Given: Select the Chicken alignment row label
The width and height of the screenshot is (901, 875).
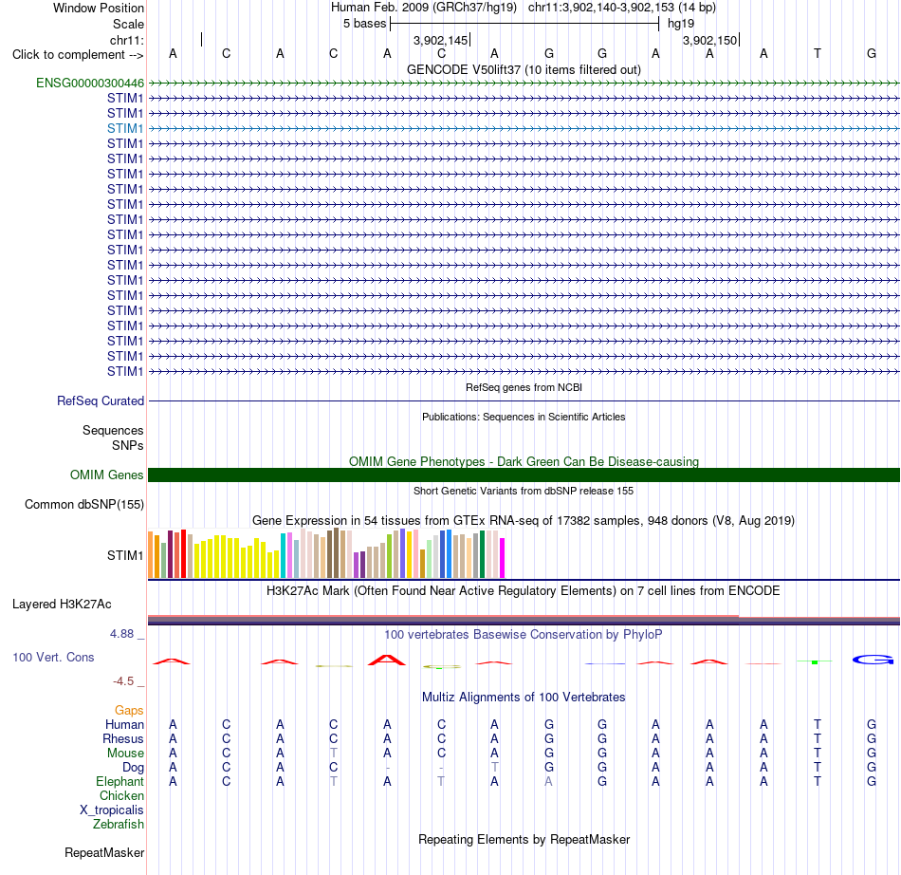Looking at the screenshot, I should pyautogui.click(x=121, y=795).
